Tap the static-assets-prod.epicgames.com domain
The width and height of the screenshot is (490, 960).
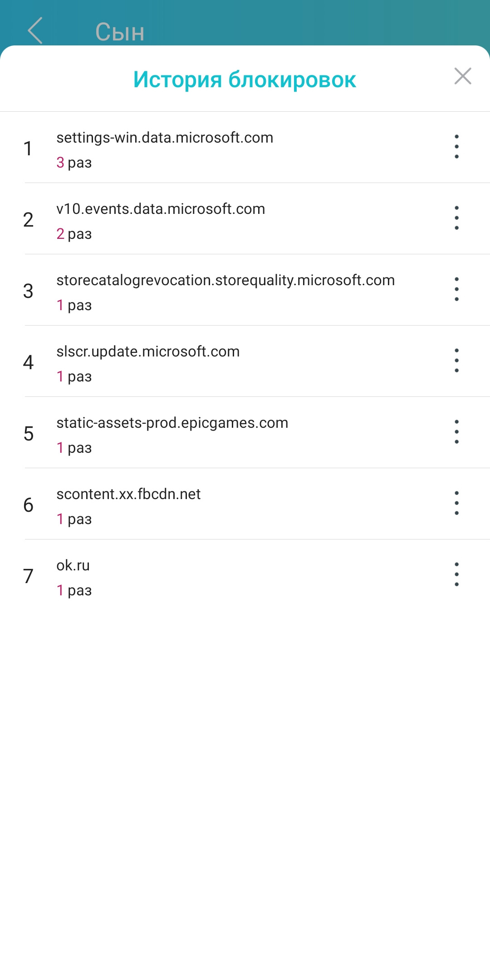pos(172,423)
